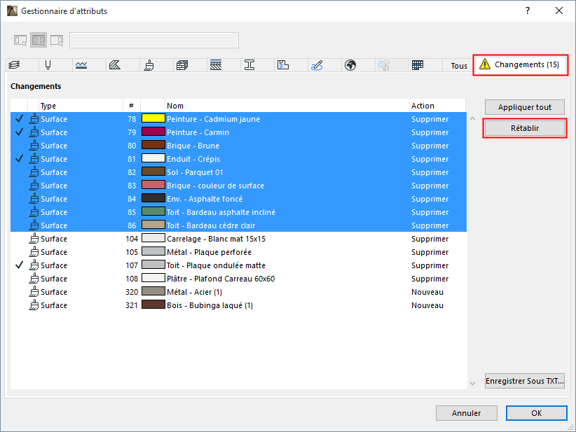This screenshot has width=576, height=432.
Task: Toggle checkmark on Peinture - Carmin row
Action: [x=19, y=132]
